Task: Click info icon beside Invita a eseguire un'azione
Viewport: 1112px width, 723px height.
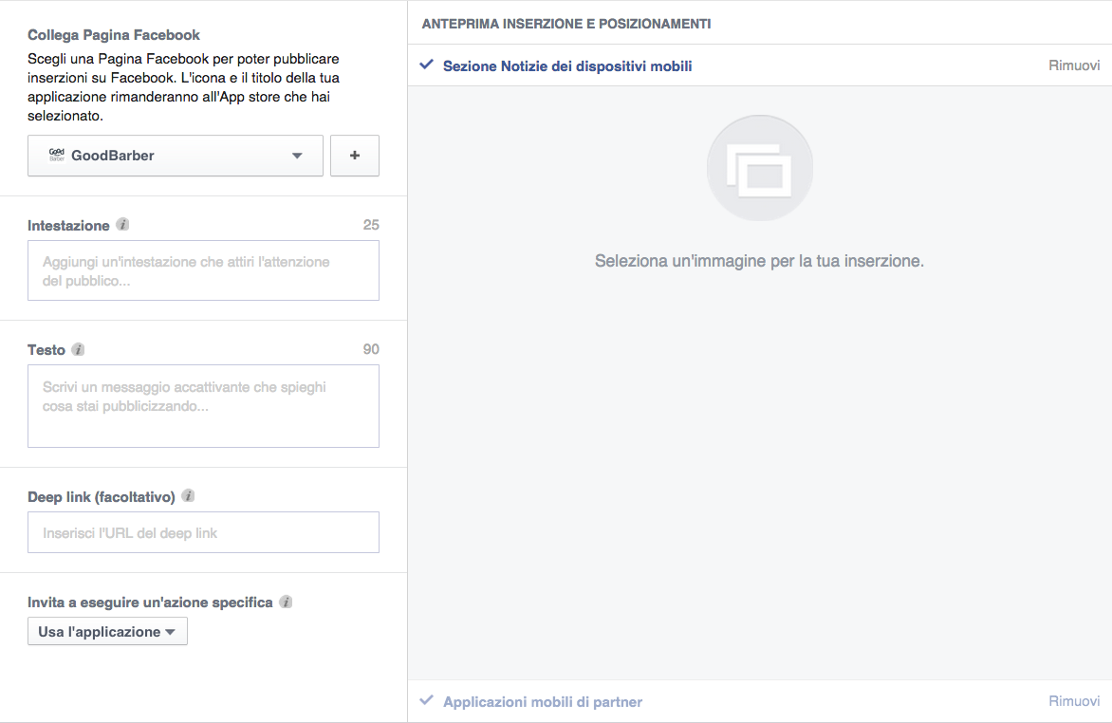Action: coord(286,602)
